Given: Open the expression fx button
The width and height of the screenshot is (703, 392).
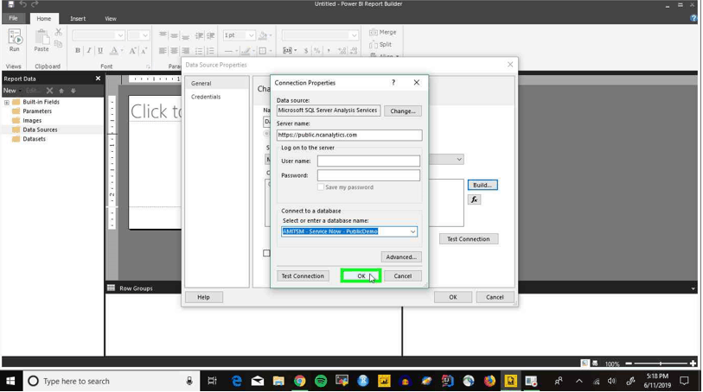Looking at the screenshot, I should click(x=474, y=199).
